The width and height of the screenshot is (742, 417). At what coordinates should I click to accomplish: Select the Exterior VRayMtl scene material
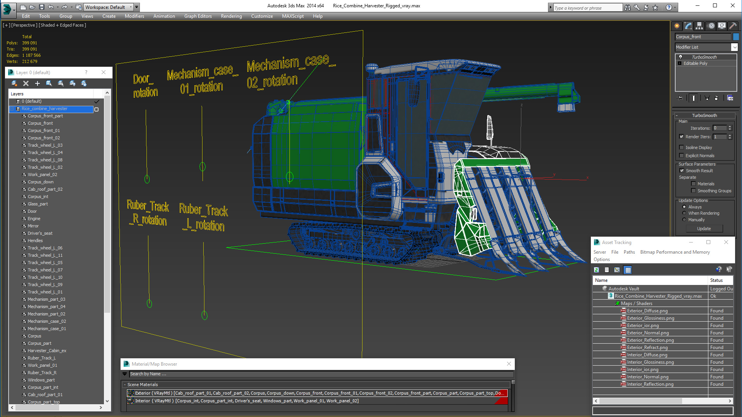click(x=317, y=393)
